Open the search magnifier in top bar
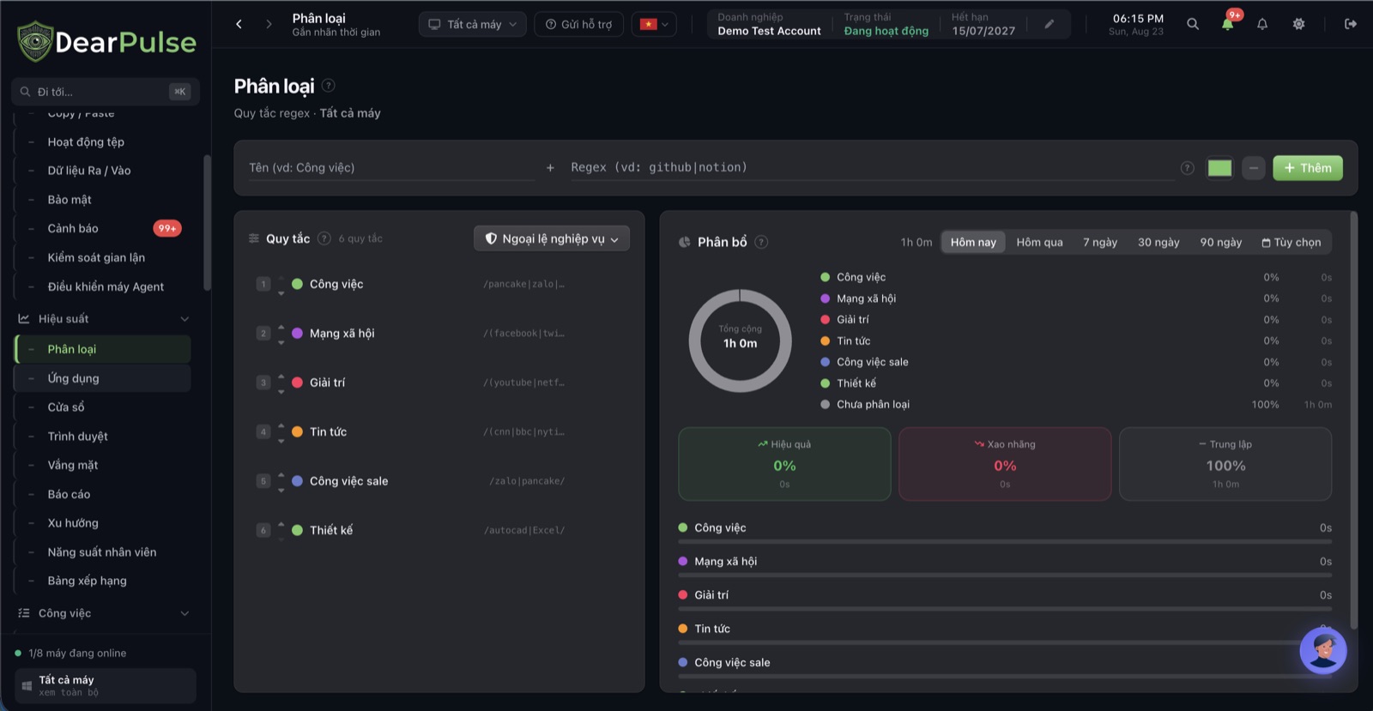The width and height of the screenshot is (1373, 711). [1193, 24]
